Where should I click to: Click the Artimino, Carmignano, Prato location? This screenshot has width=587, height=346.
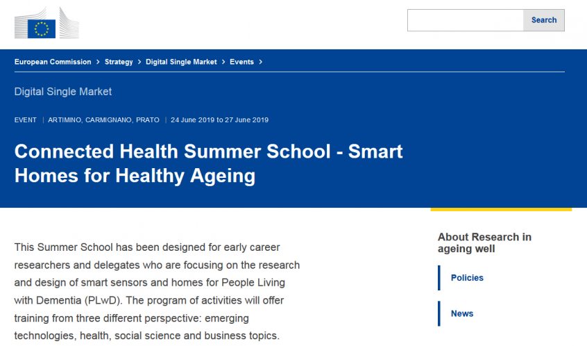[103, 120]
